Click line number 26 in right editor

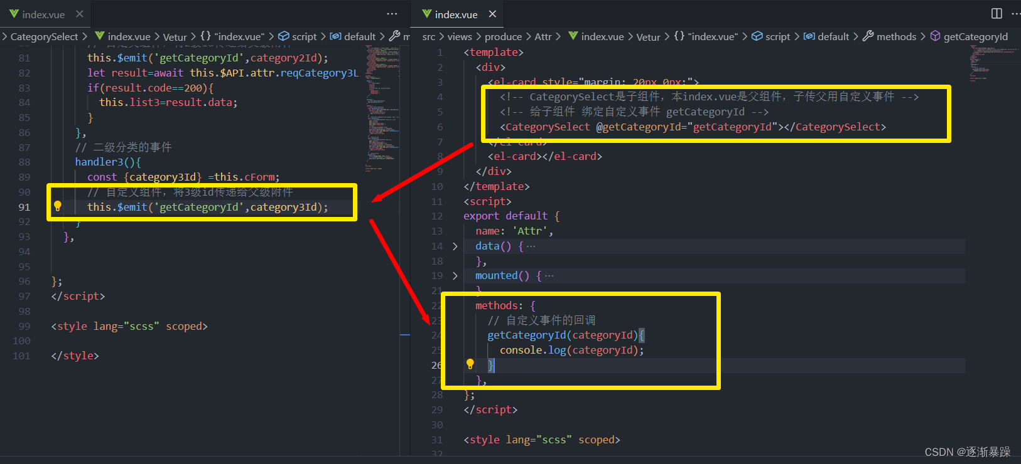pos(436,365)
